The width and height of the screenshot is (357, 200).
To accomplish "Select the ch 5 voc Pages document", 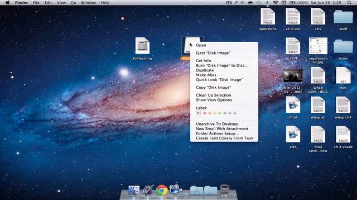I will point(293,17).
